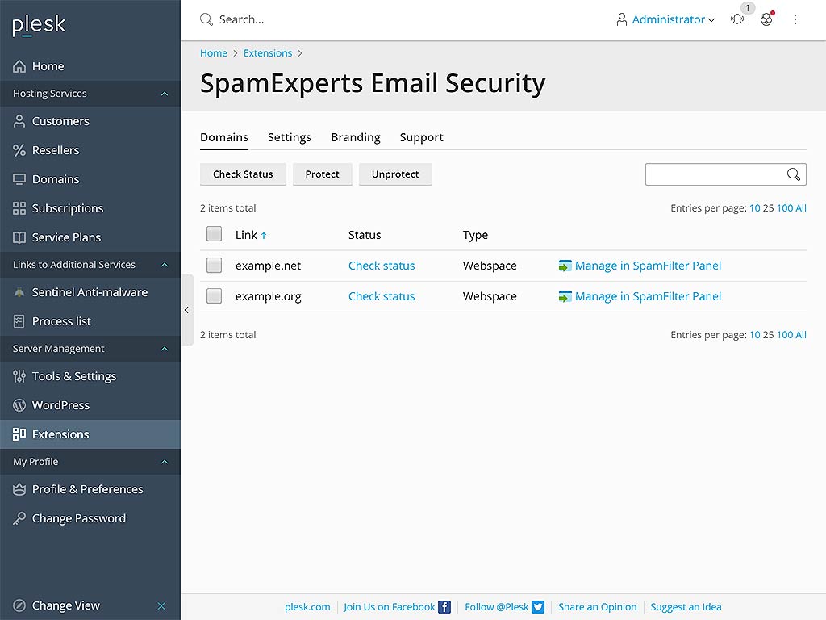The width and height of the screenshot is (826, 620).
Task: Click the help lifebuoy icon
Action: (x=766, y=19)
